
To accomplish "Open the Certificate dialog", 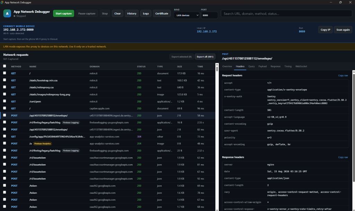I will (x=162, y=14).
